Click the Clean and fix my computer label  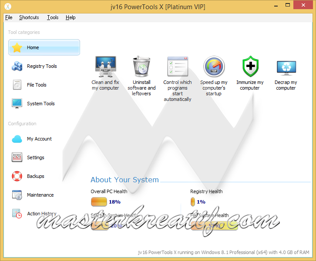tap(105, 85)
